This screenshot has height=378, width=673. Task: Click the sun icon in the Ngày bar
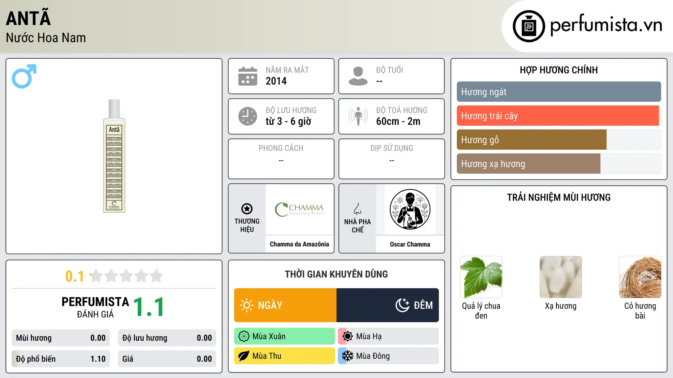pyautogui.click(x=246, y=305)
